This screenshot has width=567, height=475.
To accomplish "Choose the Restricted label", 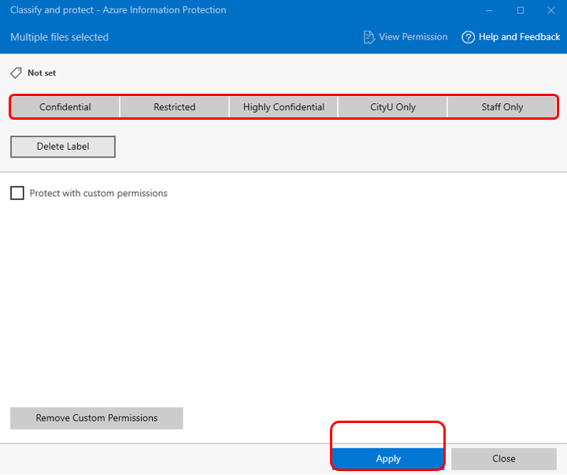I will [174, 107].
